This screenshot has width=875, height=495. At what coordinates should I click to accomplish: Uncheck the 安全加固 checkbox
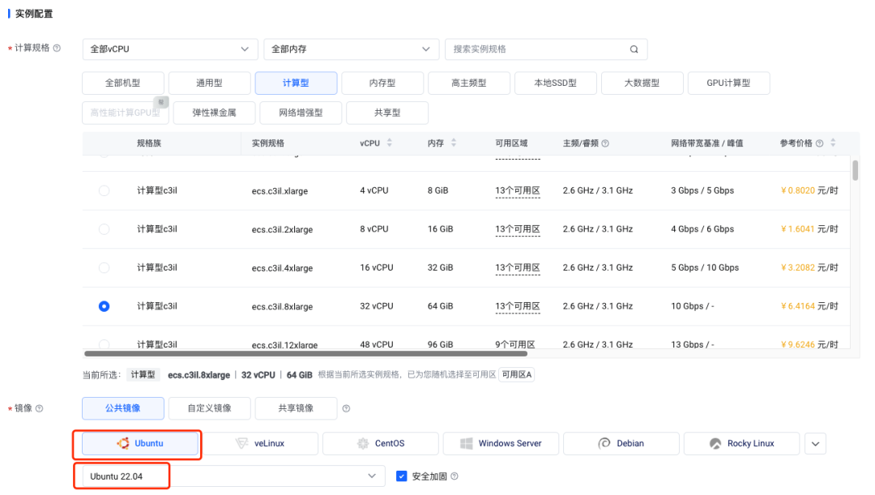pos(402,476)
